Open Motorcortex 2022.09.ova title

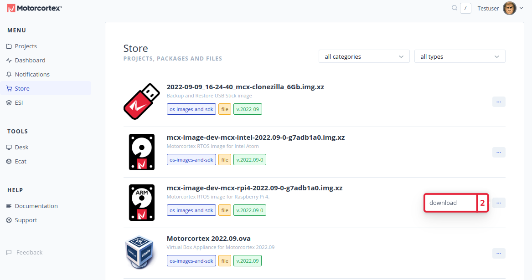point(209,238)
